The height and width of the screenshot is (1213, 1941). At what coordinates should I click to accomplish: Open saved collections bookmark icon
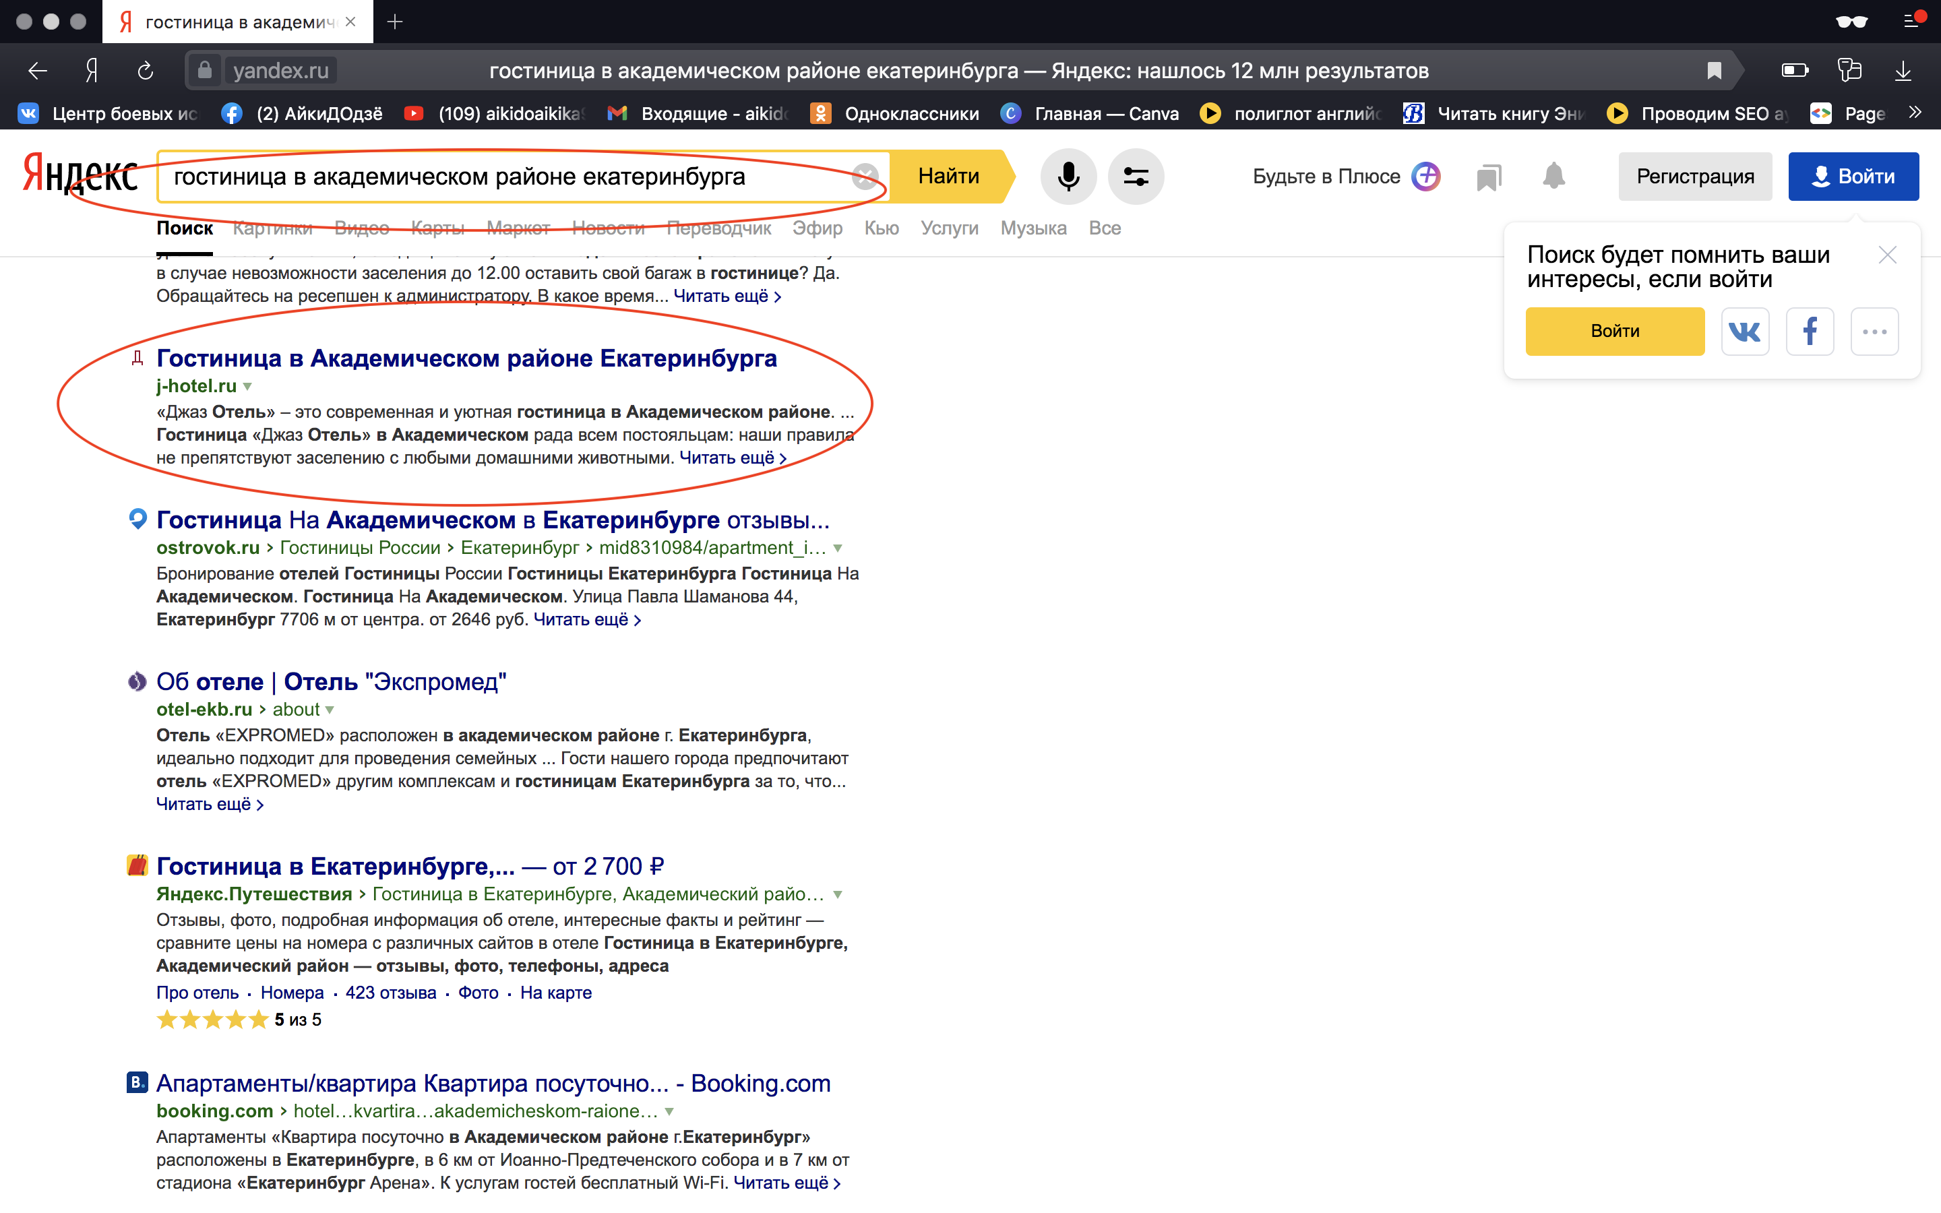[x=1489, y=177]
